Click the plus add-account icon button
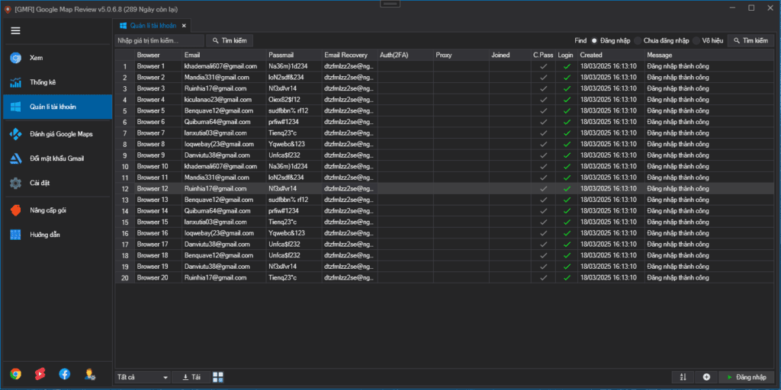 pos(706,378)
